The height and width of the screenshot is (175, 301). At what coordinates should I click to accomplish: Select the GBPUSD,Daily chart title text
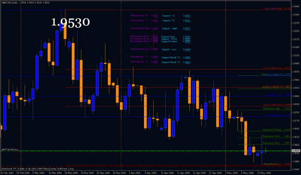pyautogui.click(x=10, y=3)
